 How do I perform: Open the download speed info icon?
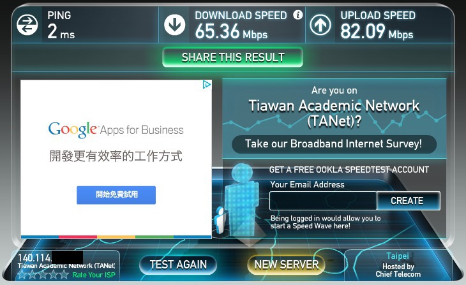tap(297, 15)
